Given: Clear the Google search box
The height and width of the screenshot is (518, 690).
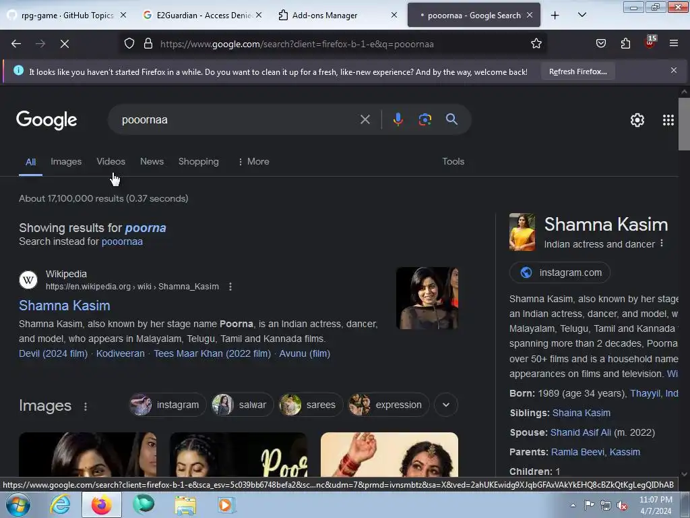Looking at the screenshot, I should tap(365, 119).
